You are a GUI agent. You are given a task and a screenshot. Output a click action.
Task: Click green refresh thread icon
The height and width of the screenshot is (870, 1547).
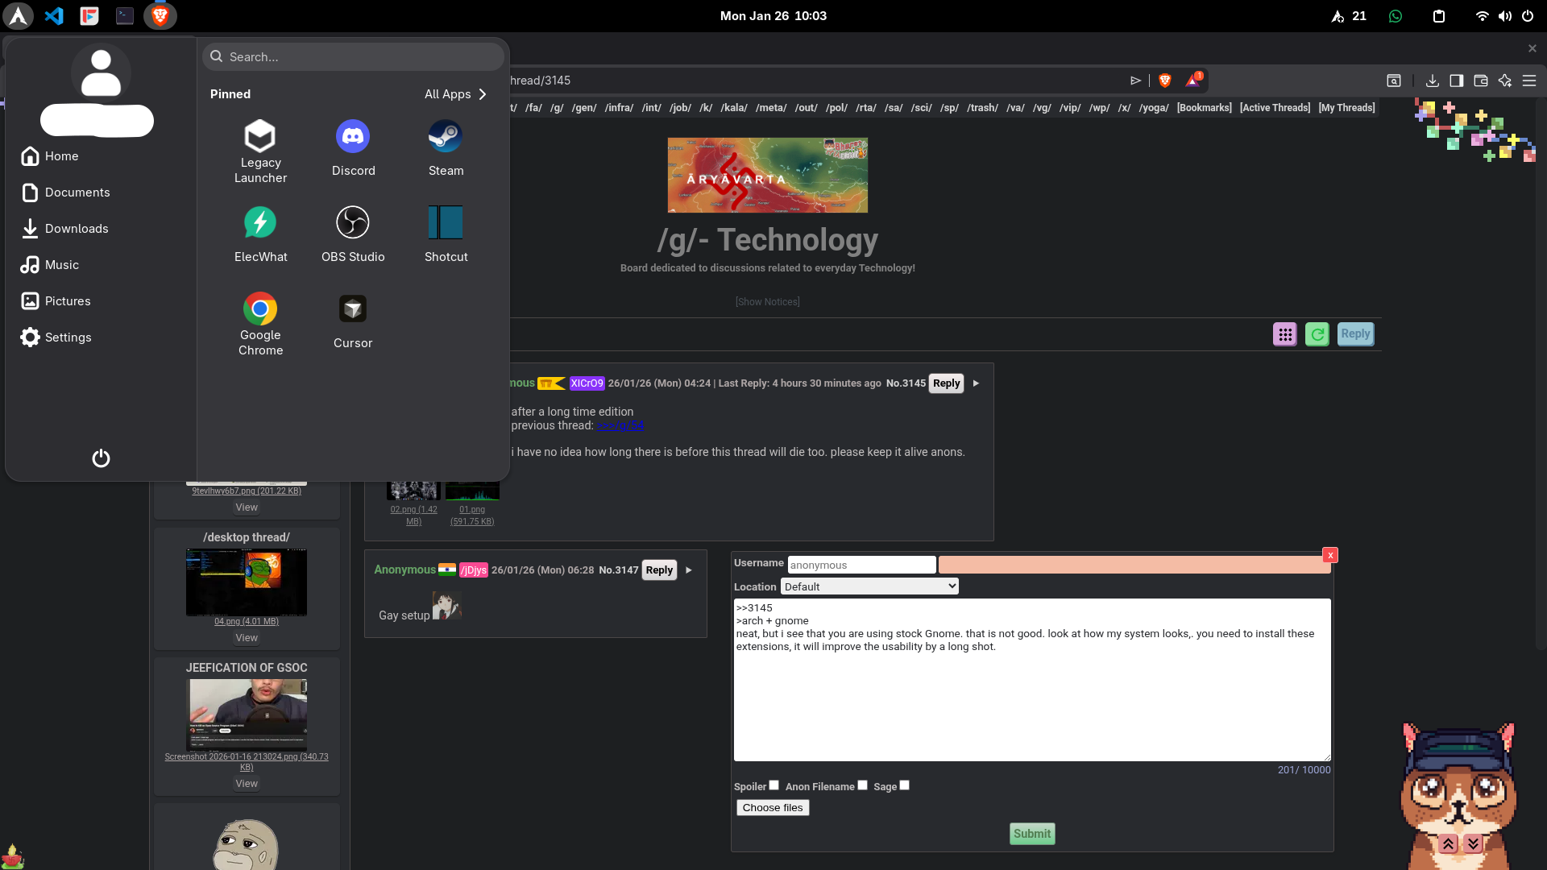pos(1317,334)
